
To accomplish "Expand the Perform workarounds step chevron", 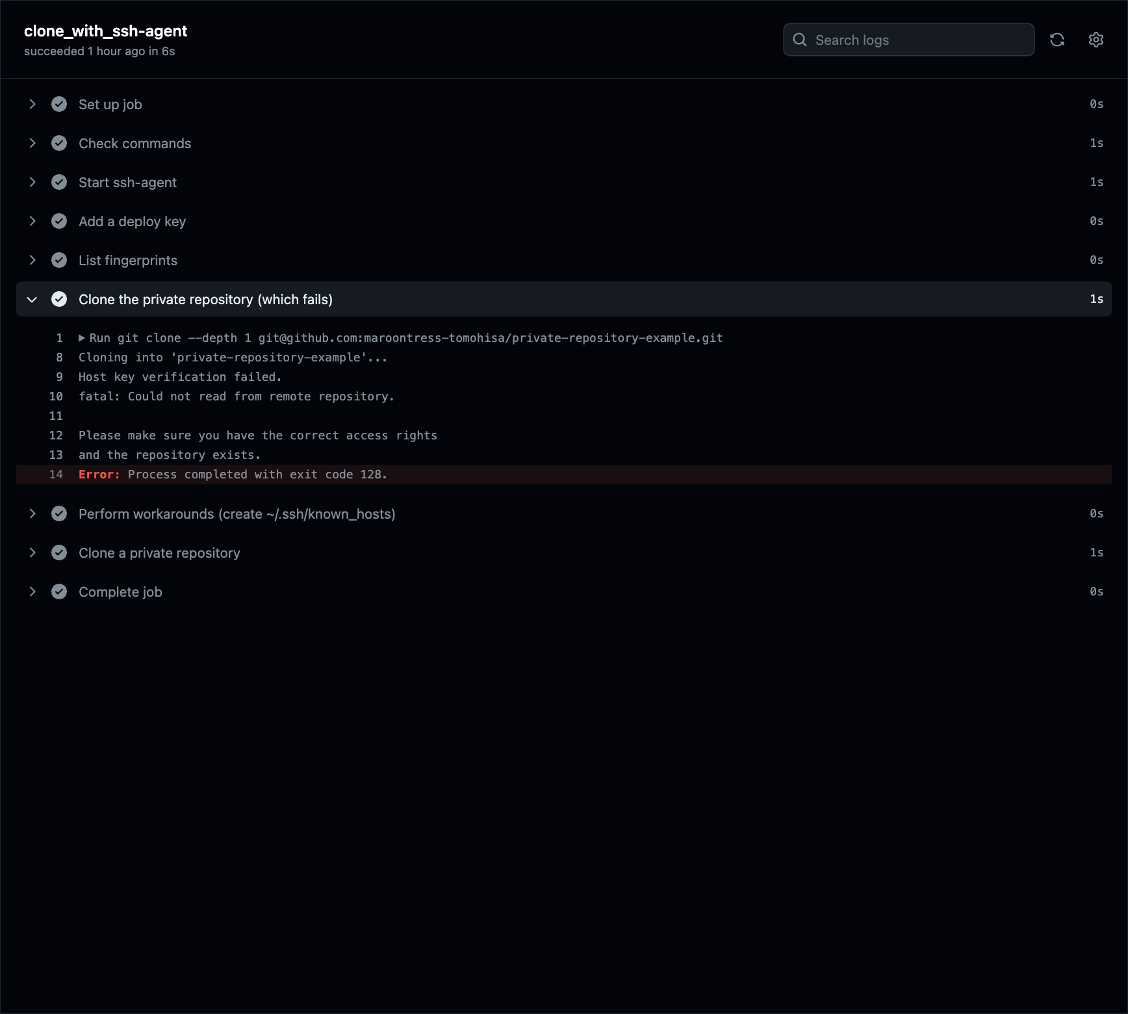I will (x=32, y=513).
